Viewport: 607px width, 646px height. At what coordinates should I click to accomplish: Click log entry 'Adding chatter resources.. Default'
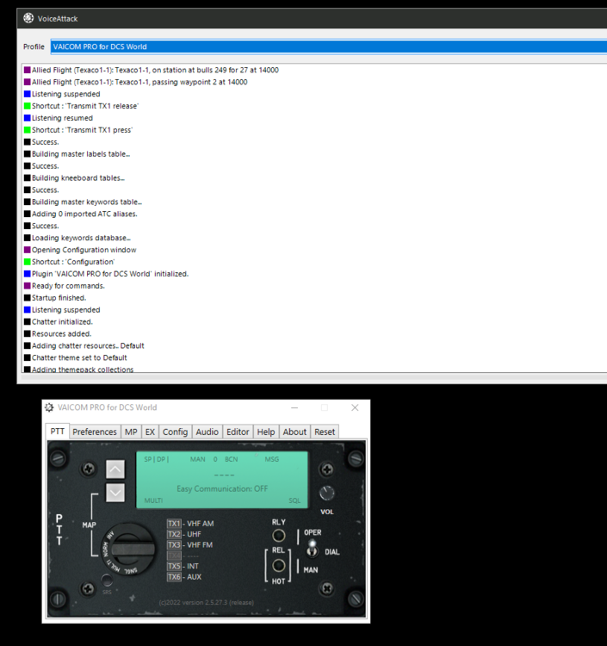[x=84, y=345]
